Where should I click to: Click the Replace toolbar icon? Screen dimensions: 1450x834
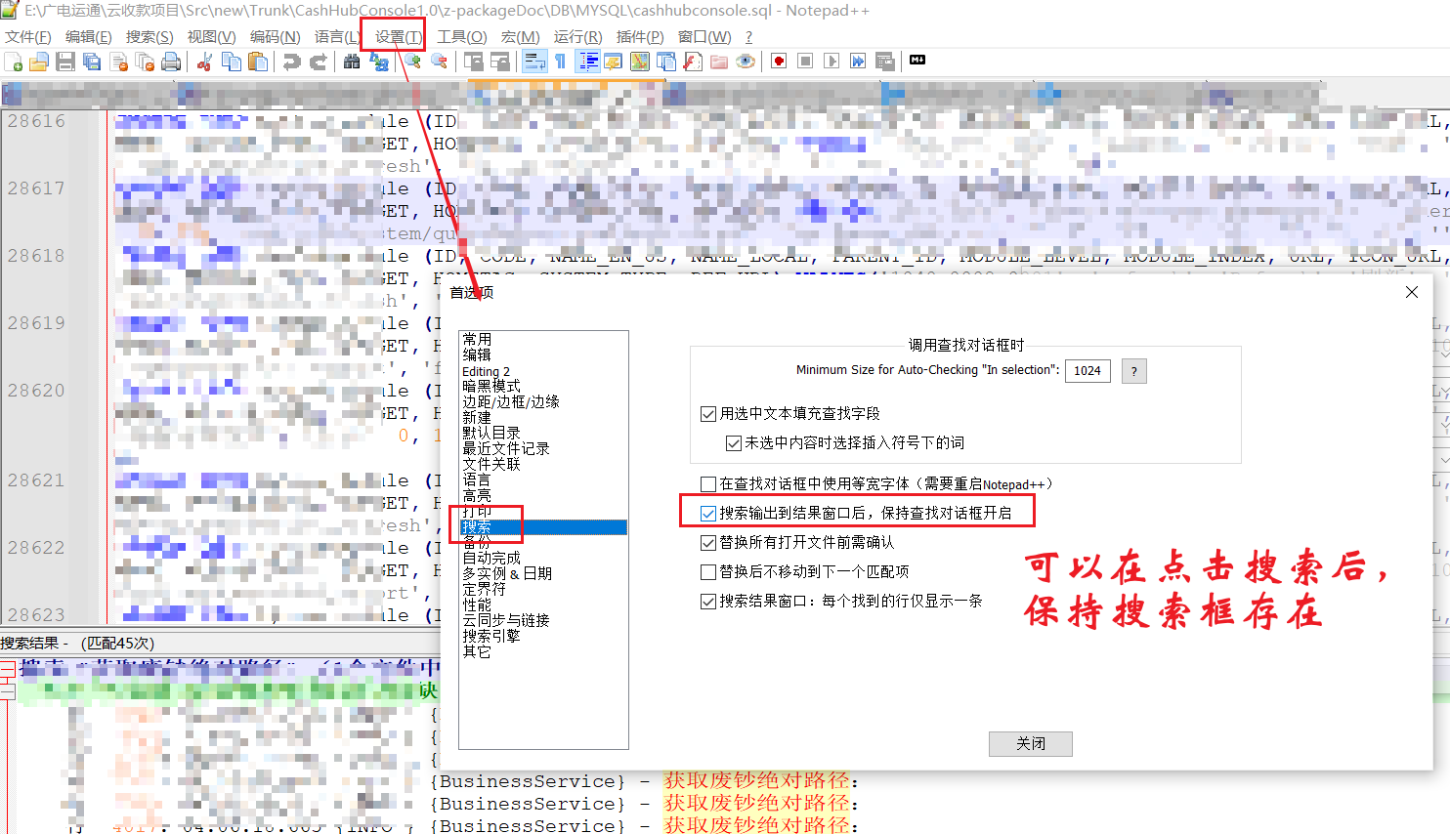379,62
